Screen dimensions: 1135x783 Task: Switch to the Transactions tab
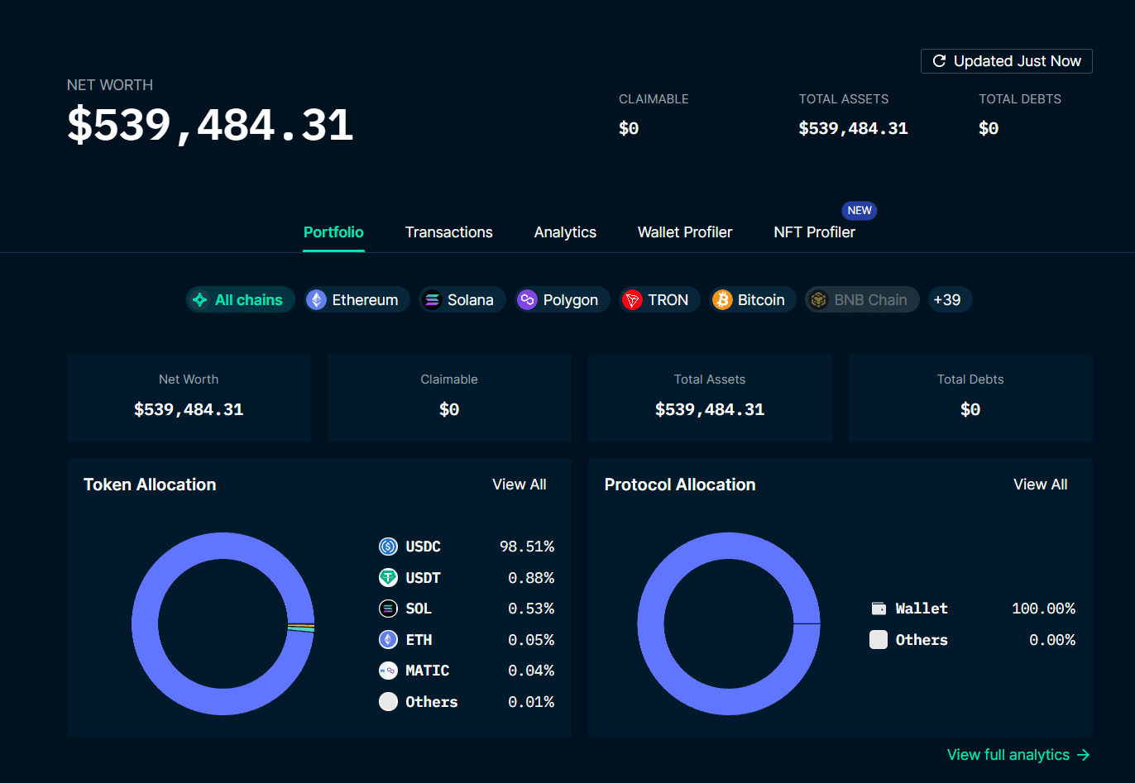click(x=448, y=232)
